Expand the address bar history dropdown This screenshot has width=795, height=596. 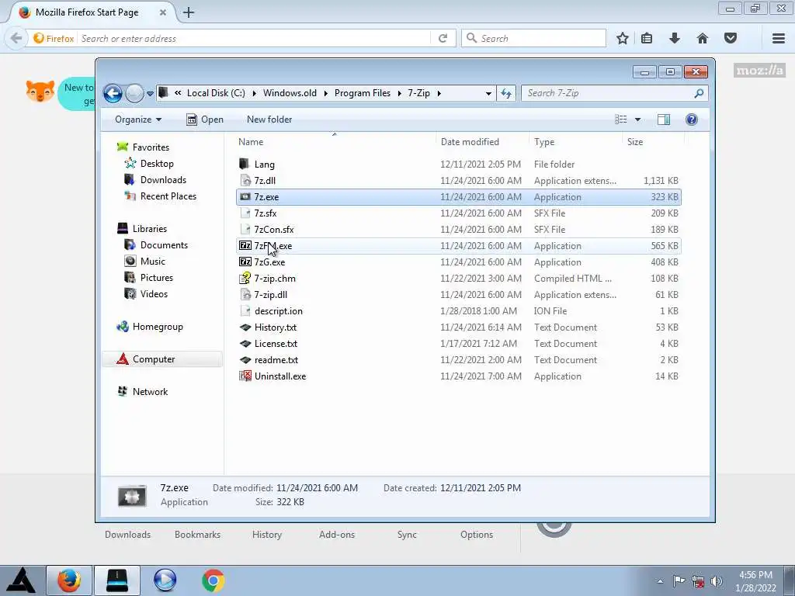pos(488,94)
